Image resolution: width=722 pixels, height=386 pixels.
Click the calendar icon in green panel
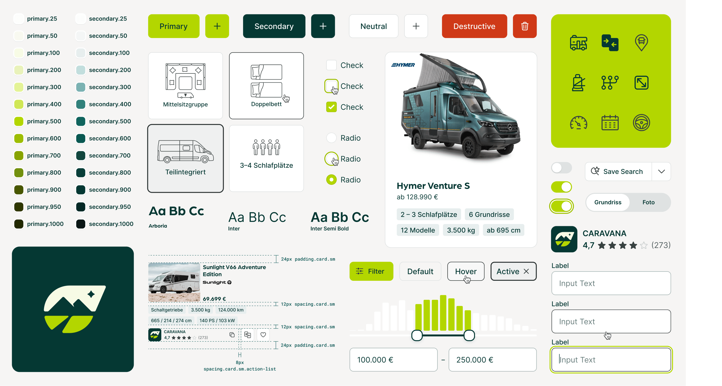[610, 123]
